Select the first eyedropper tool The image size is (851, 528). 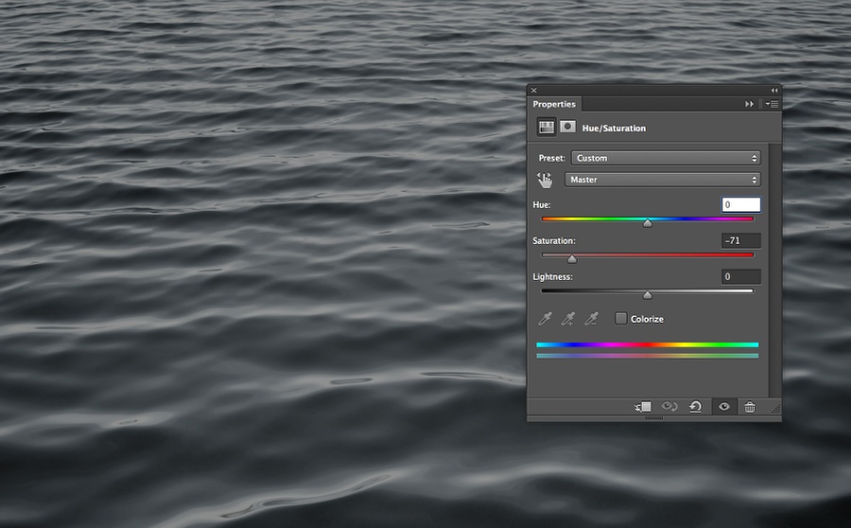[546, 319]
